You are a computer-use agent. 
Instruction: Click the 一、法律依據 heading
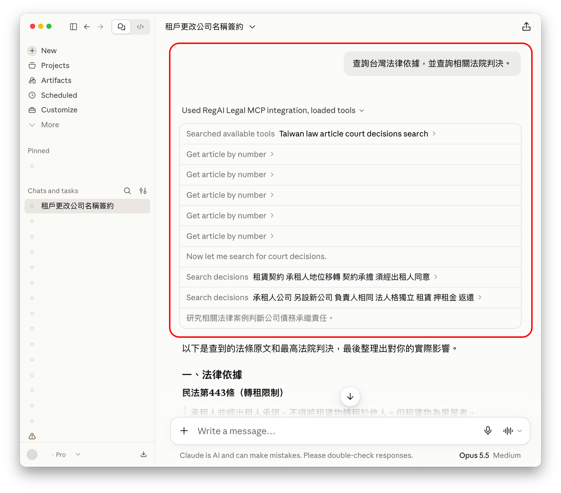click(x=212, y=375)
